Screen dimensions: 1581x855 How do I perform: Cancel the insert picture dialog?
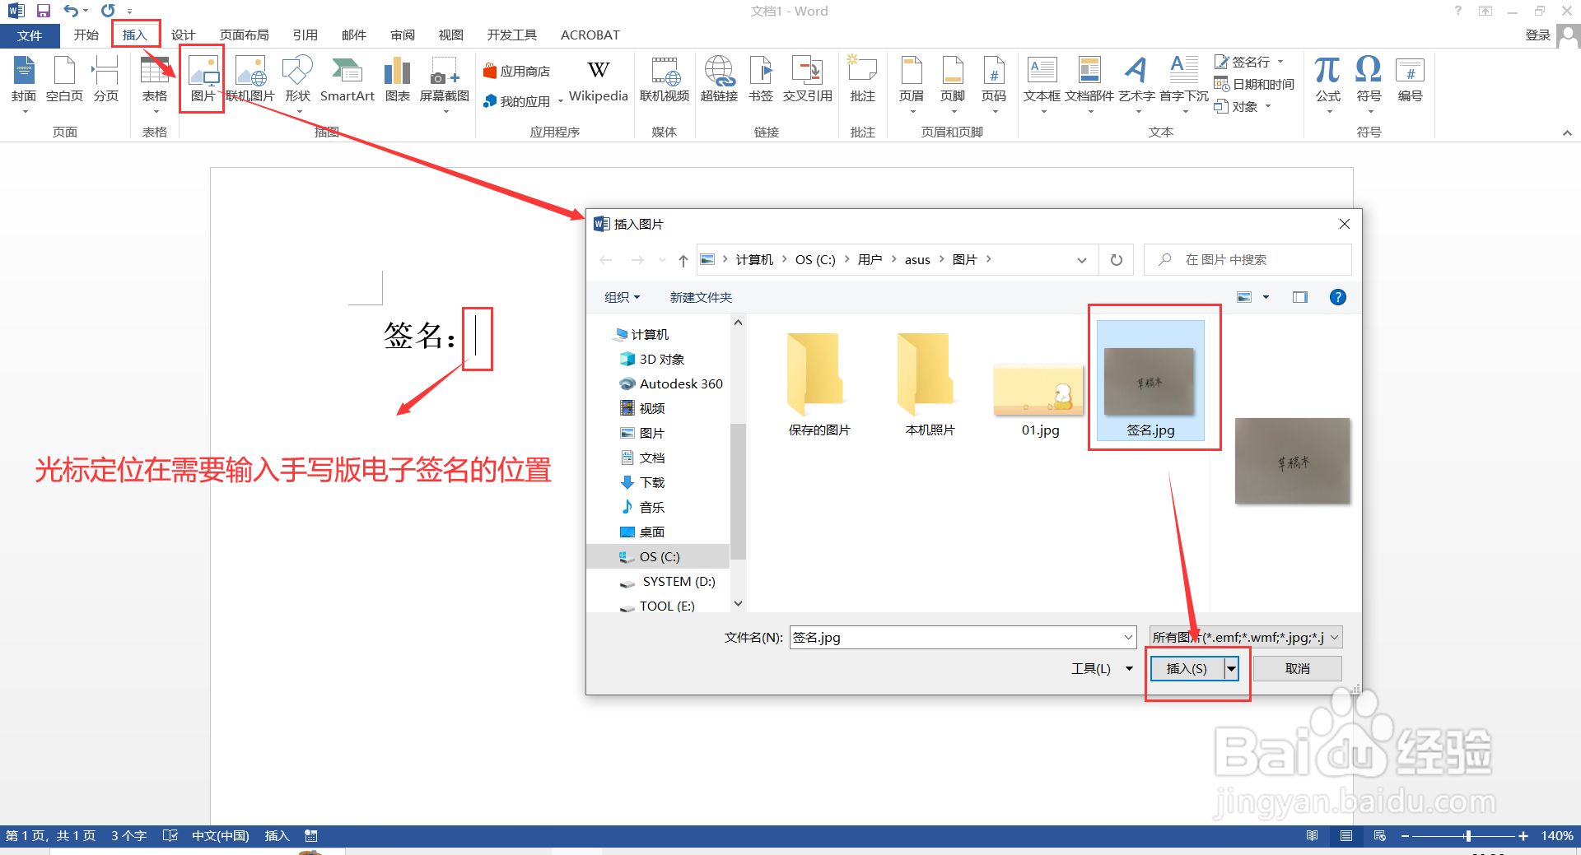point(1296,668)
